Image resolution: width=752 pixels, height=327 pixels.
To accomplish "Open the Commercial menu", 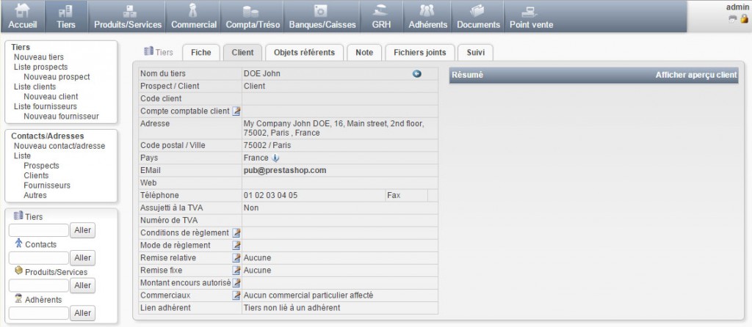I will click(x=194, y=17).
